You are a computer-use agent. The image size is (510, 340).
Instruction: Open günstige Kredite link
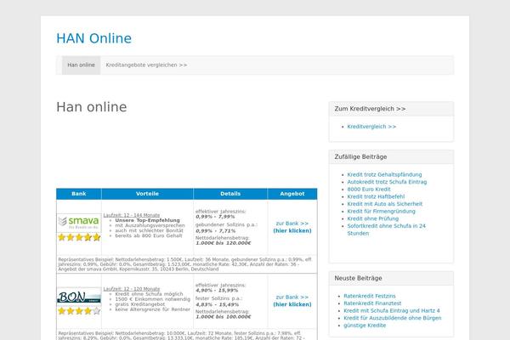(x=365, y=326)
